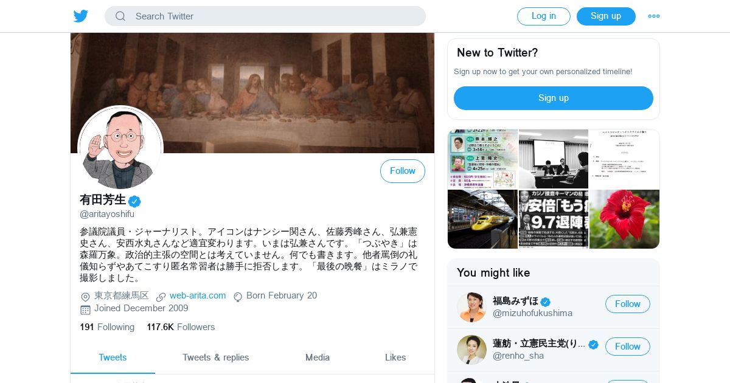Click the Log in button
This screenshot has height=383, width=730.
point(544,16)
